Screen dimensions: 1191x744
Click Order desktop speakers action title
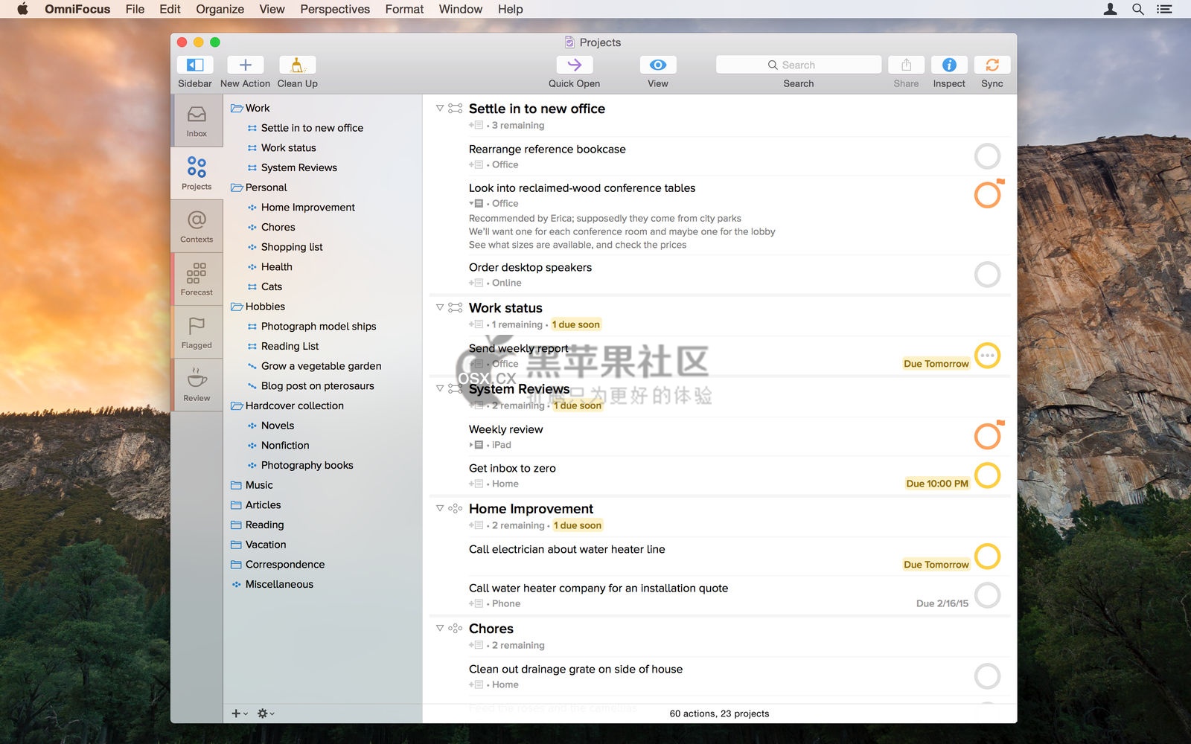[530, 267]
